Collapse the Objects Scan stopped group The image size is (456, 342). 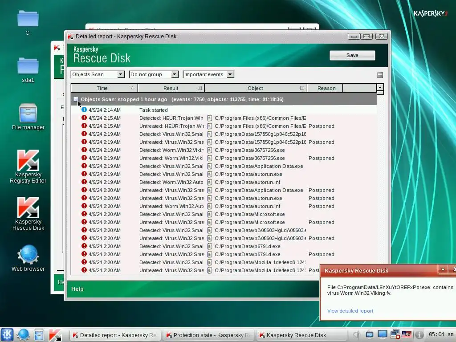76,99
